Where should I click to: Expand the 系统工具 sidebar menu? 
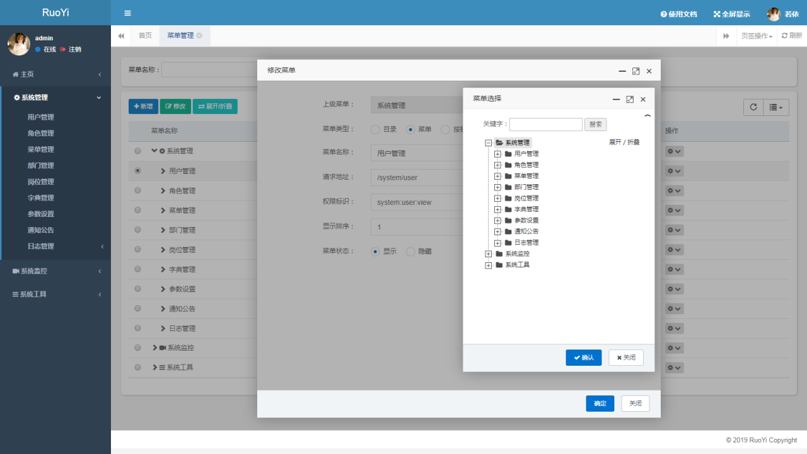click(55, 294)
